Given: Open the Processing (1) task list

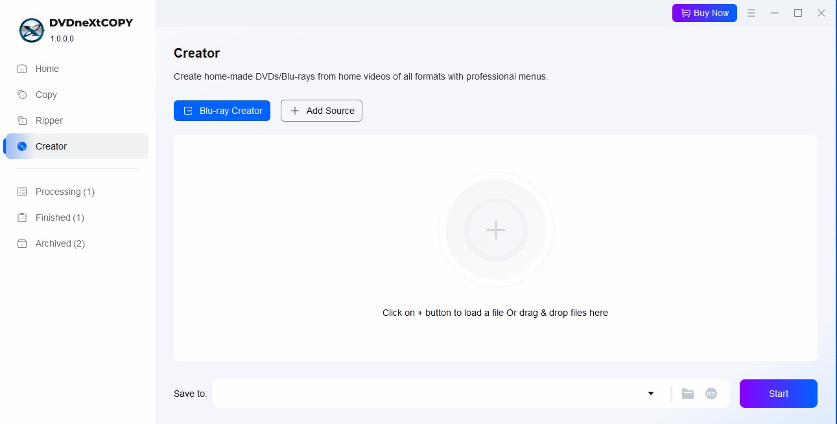Looking at the screenshot, I should click(65, 192).
